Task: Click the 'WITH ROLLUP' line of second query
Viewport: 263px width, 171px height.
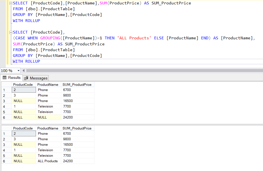Action: [x=26, y=62]
